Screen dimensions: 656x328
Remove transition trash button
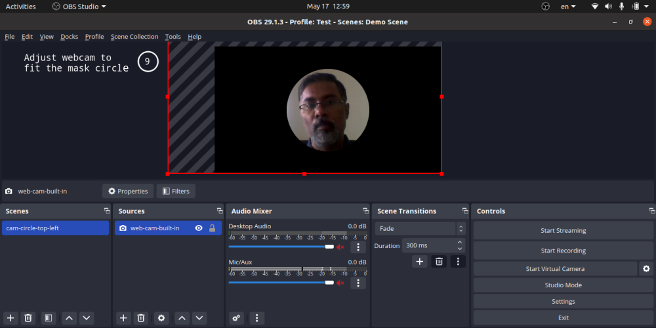pyautogui.click(x=439, y=262)
